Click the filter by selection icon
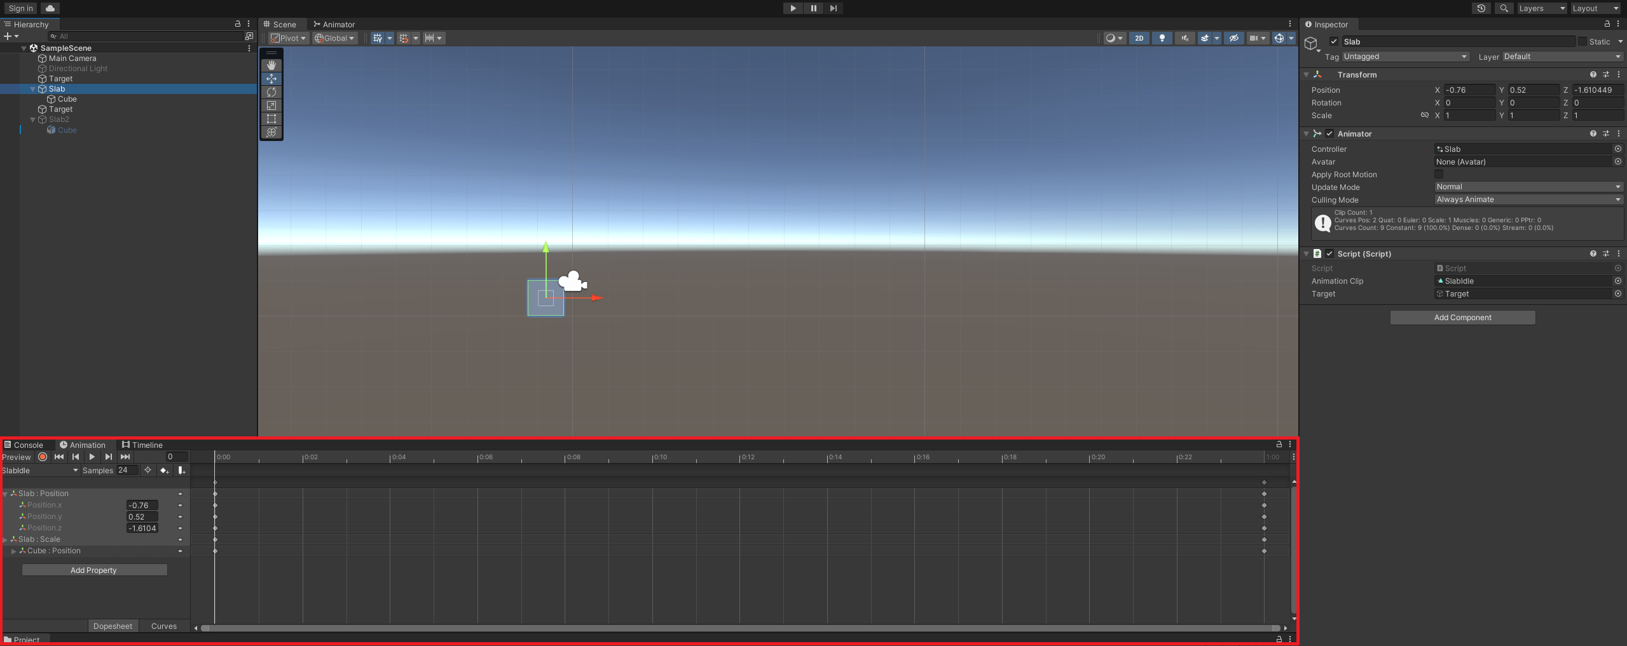This screenshot has width=1627, height=646. (148, 470)
